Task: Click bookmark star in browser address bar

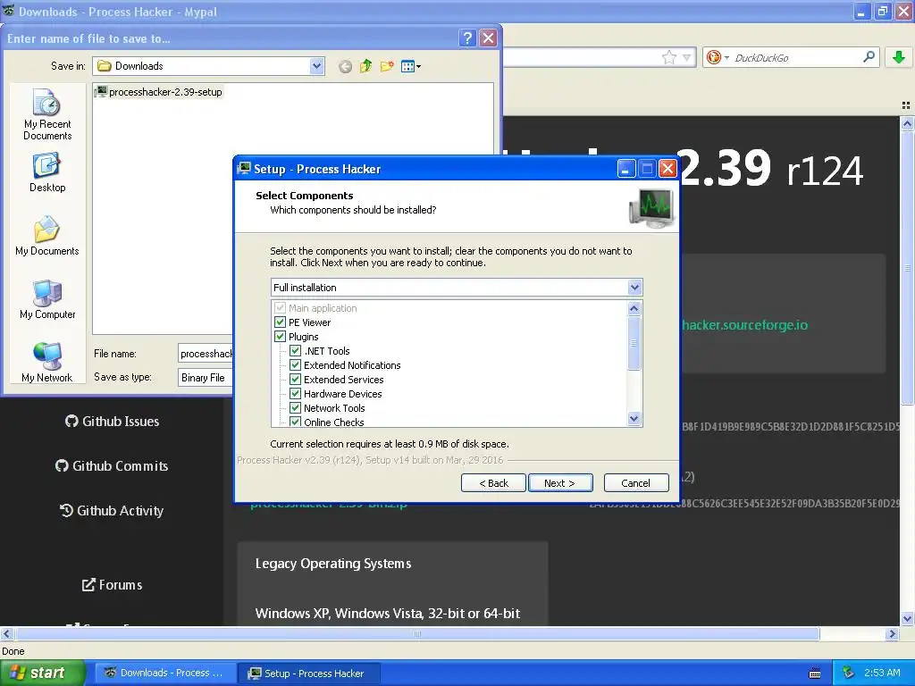Action: 668,57
